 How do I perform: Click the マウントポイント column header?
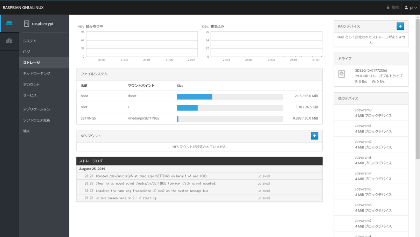(141, 86)
